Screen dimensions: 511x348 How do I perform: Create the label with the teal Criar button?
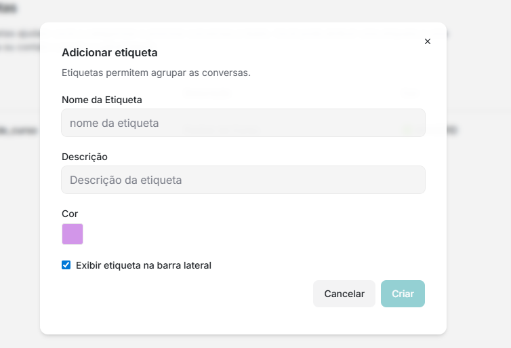(x=403, y=294)
